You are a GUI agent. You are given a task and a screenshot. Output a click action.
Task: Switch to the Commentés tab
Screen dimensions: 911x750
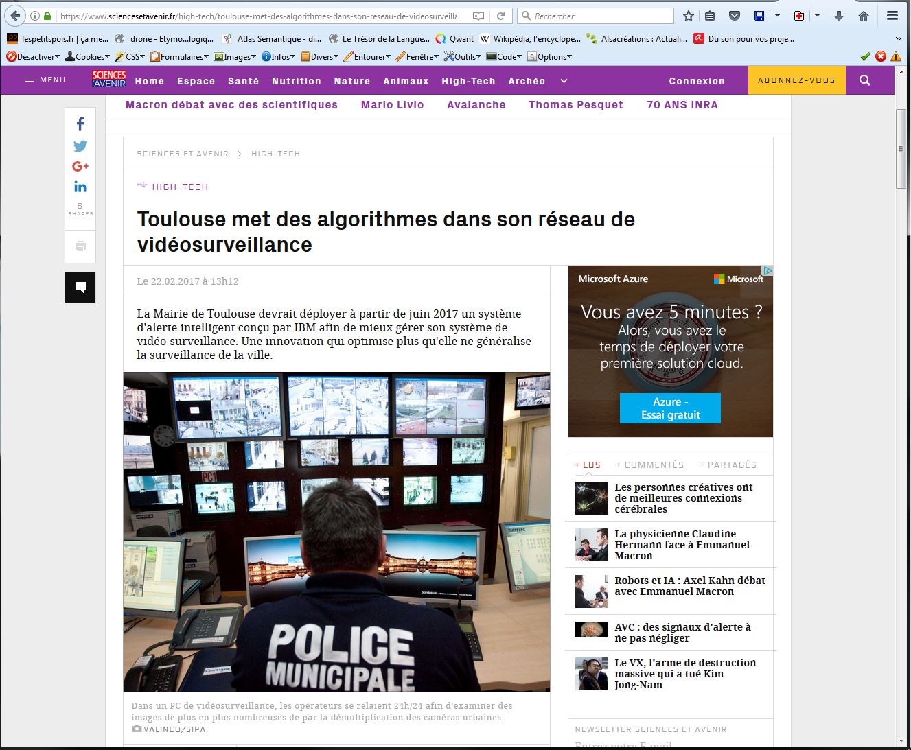point(650,465)
